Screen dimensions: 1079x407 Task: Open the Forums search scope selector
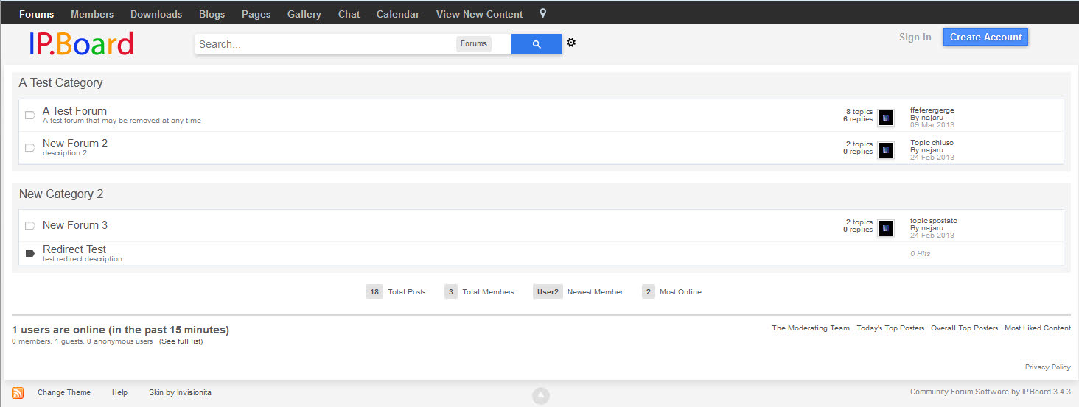(x=473, y=44)
